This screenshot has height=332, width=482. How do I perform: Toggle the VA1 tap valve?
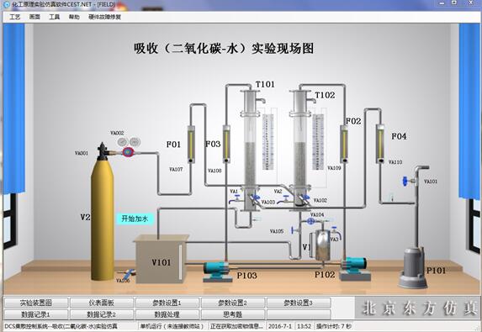pos(236,198)
